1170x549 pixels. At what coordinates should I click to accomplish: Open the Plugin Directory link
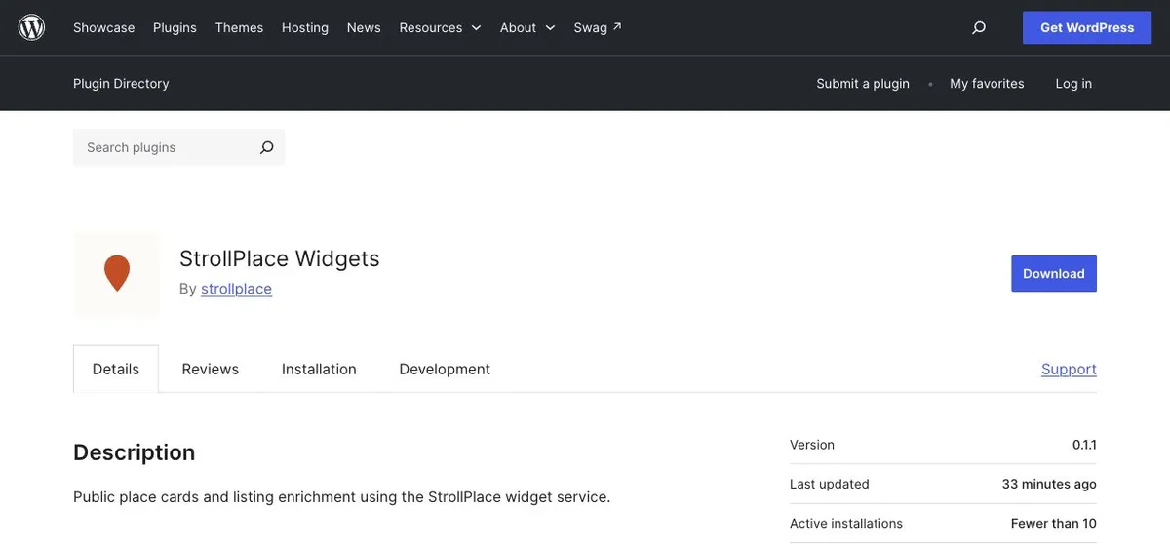tap(121, 84)
